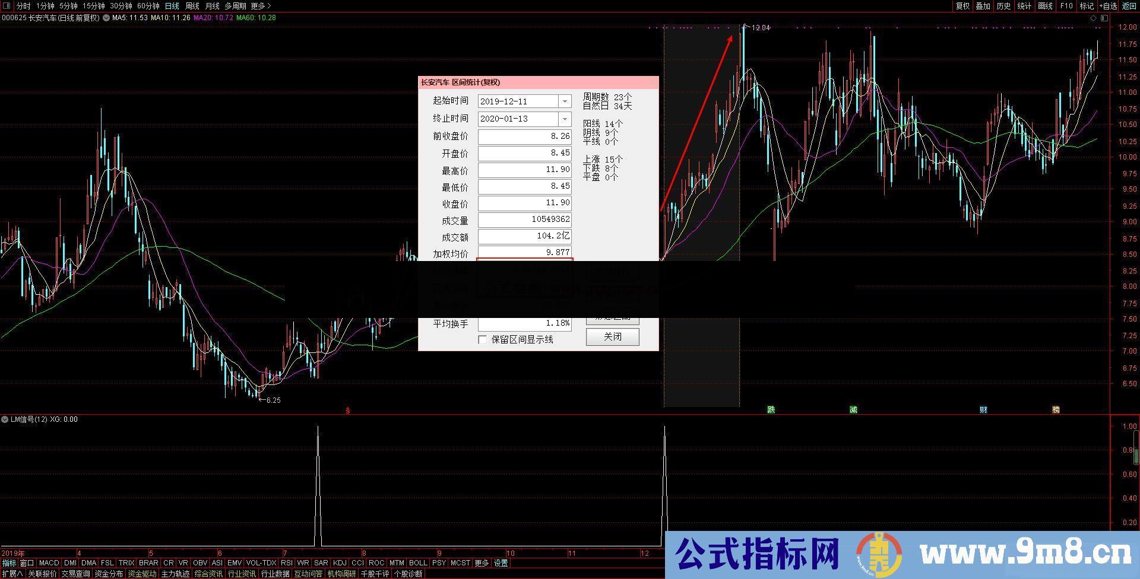The width and height of the screenshot is (1140, 579).
Task: Apply MACD indicator
Action: tap(49, 563)
